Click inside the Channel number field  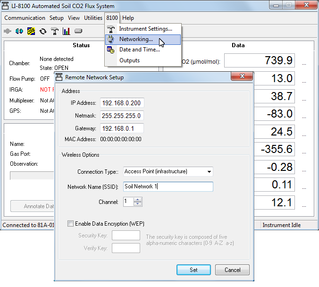click(128, 202)
